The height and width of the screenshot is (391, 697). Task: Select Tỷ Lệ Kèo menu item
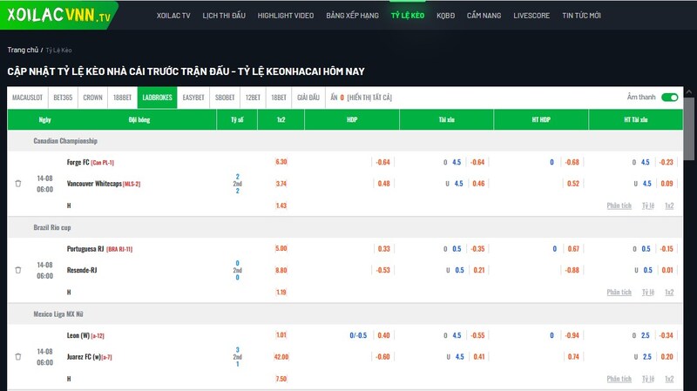(x=408, y=16)
